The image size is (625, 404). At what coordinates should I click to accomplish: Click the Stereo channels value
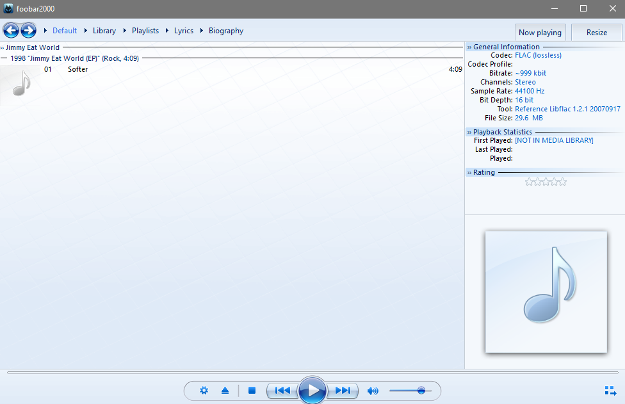[x=525, y=82]
